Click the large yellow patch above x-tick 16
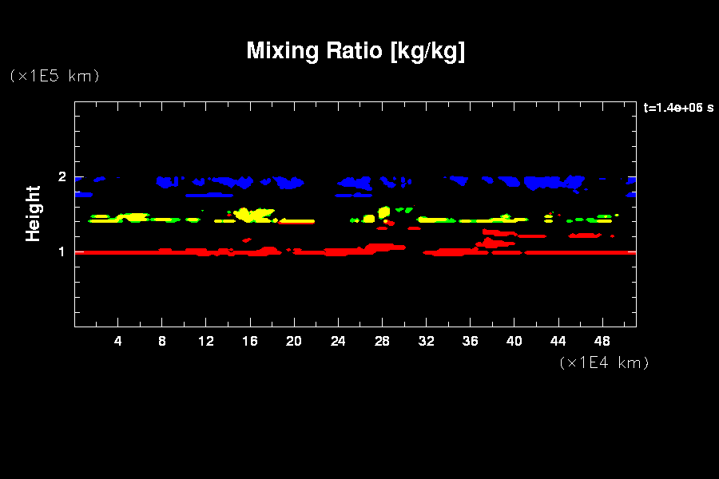This screenshot has width=719, height=479. [254, 215]
